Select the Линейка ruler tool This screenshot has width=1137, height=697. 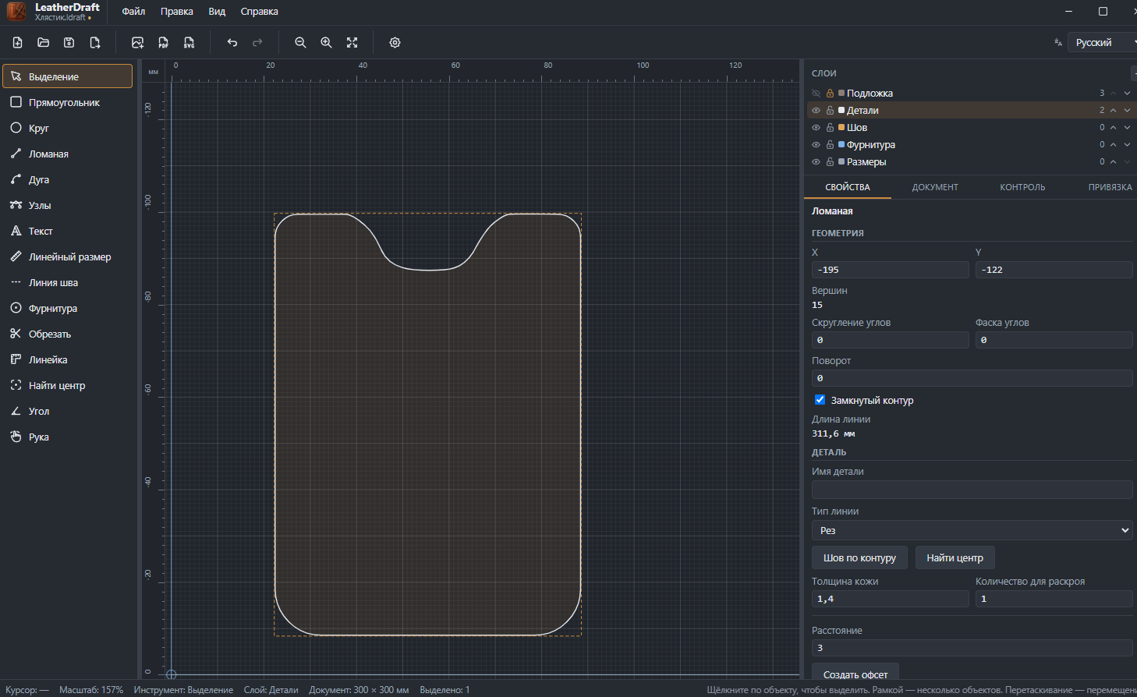click(x=68, y=359)
